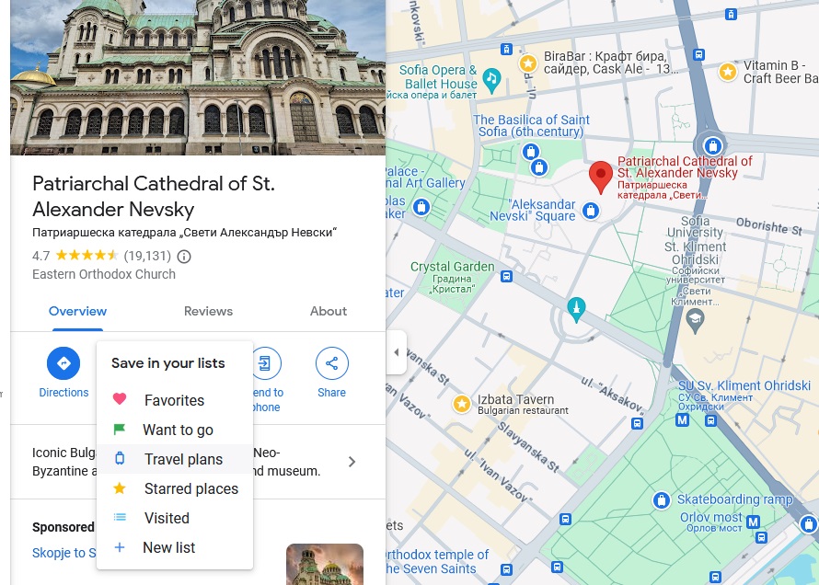
Task: Collapse the side panel with arrow handle
Action: point(396,353)
